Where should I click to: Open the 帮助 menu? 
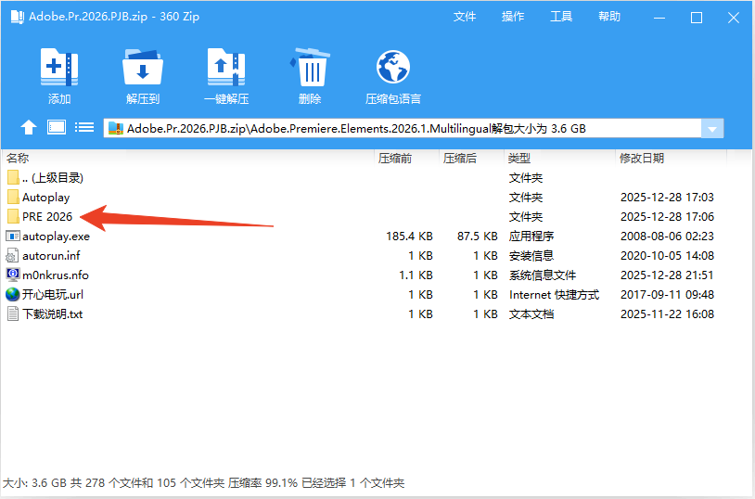point(609,17)
